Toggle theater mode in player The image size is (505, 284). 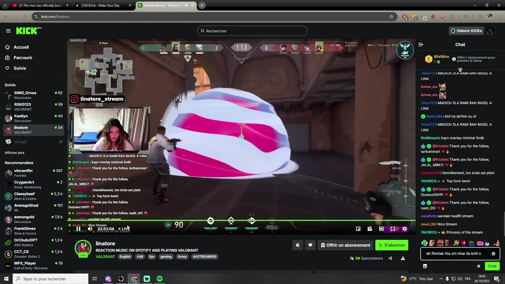381,229
